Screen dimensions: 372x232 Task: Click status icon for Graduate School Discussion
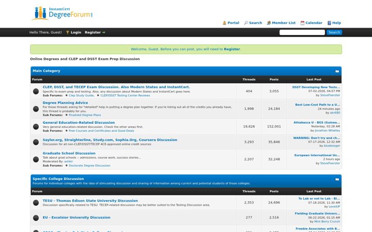(x=36, y=159)
